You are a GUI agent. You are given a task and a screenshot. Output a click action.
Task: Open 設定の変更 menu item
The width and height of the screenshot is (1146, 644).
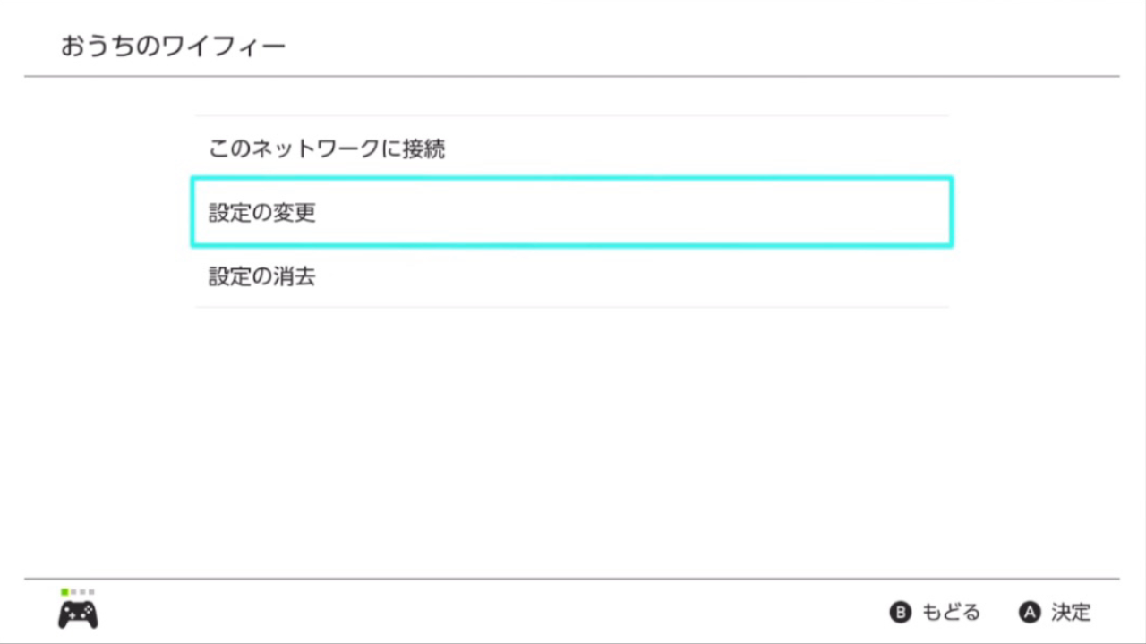point(262,213)
